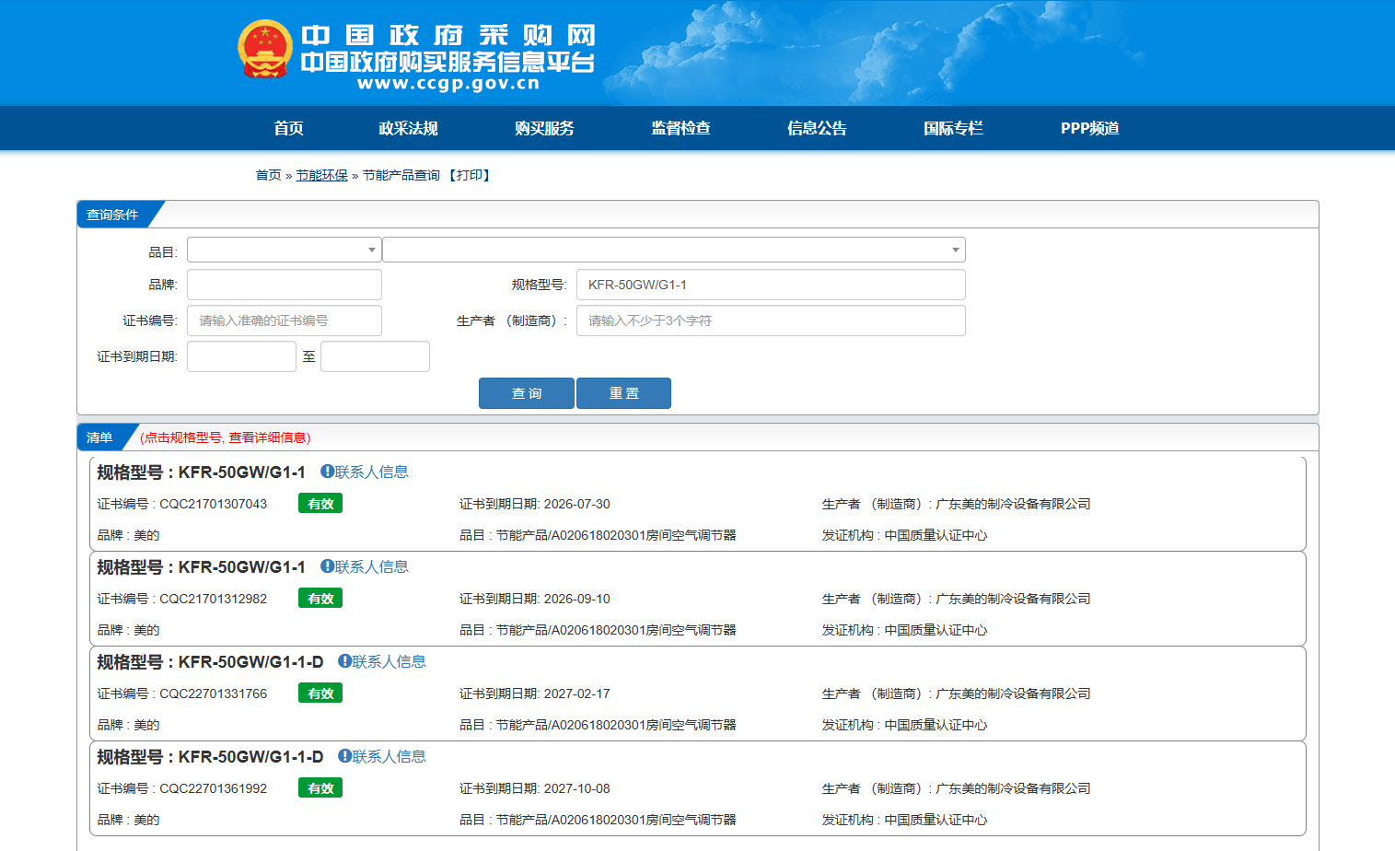Click www.ccgp.gov.cn in the header

point(448,84)
